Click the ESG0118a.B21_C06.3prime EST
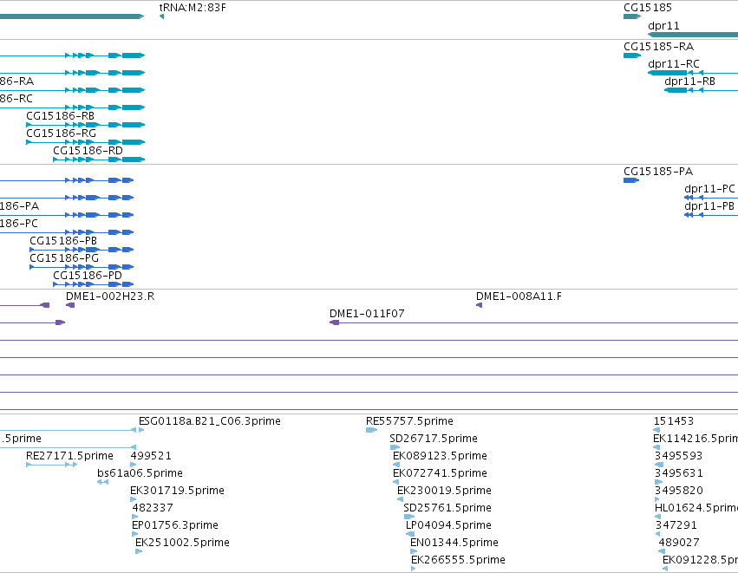Image resolution: width=738 pixels, height=573 pixels. (x=210, y=421)
